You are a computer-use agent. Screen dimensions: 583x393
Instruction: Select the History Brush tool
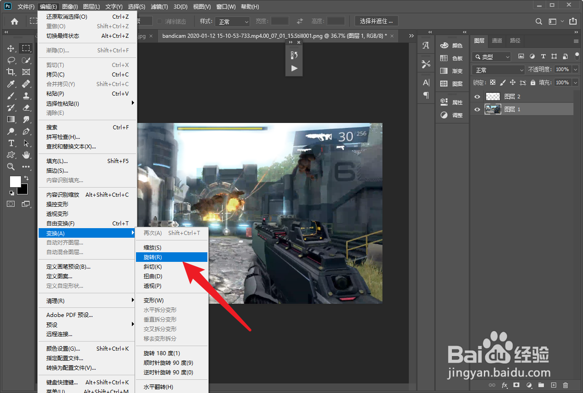pos(11,107)
